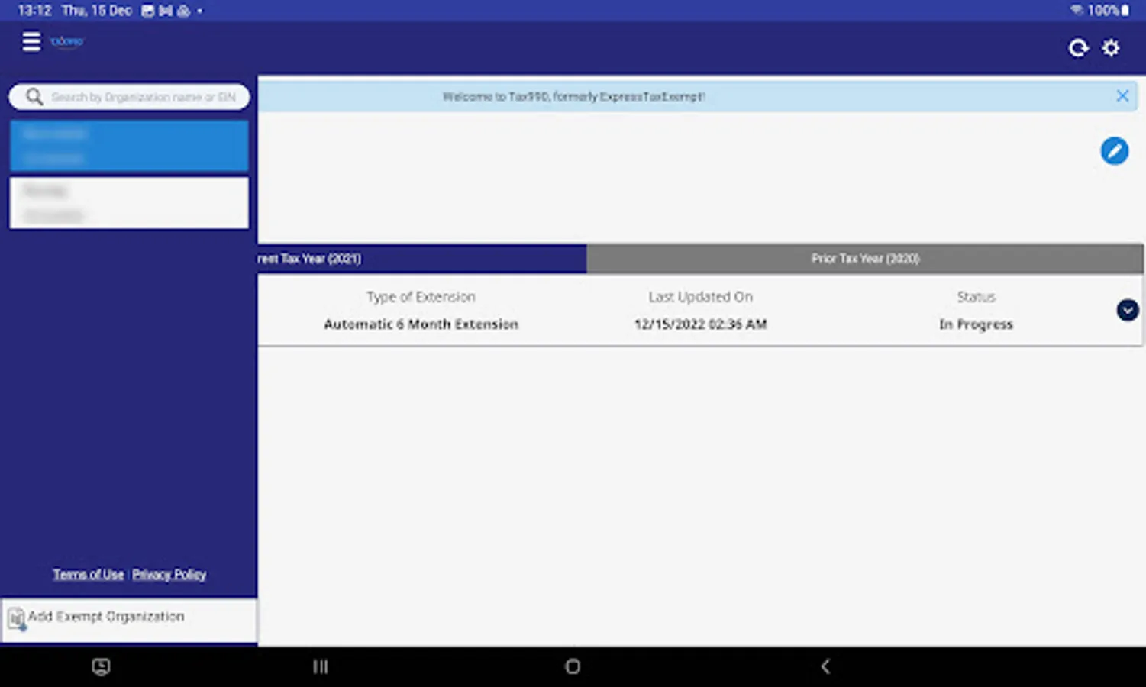Open the Privacy Policy link
This screenshot has width=1146, height=687.
tap(169, 574)
